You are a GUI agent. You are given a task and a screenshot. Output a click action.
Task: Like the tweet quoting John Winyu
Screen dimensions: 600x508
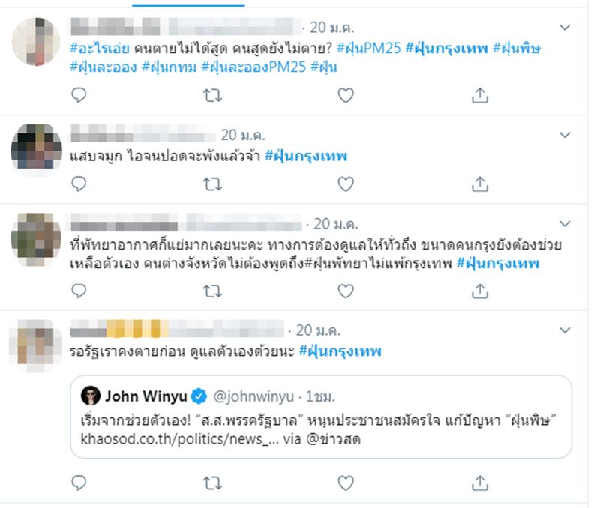(346, 483)
